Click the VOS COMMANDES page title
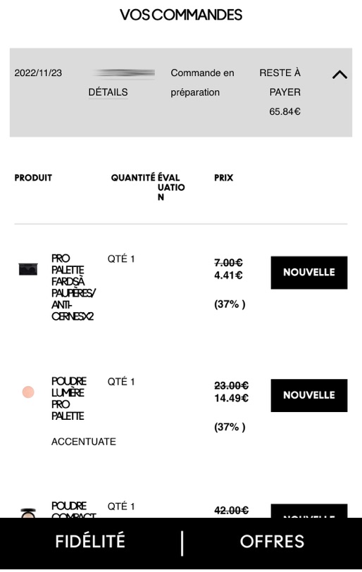Image resolution: width=362 pixels, height=572 pixels. [181, 15]
